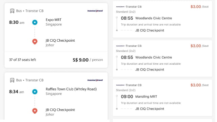Click small Transtar logo on 09:00 Marsiling card
The image size is (217, 122).
120,85
